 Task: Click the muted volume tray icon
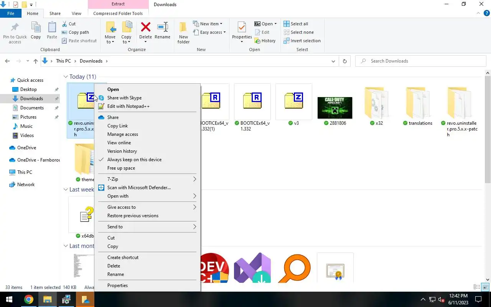click(x=441, y=299)
